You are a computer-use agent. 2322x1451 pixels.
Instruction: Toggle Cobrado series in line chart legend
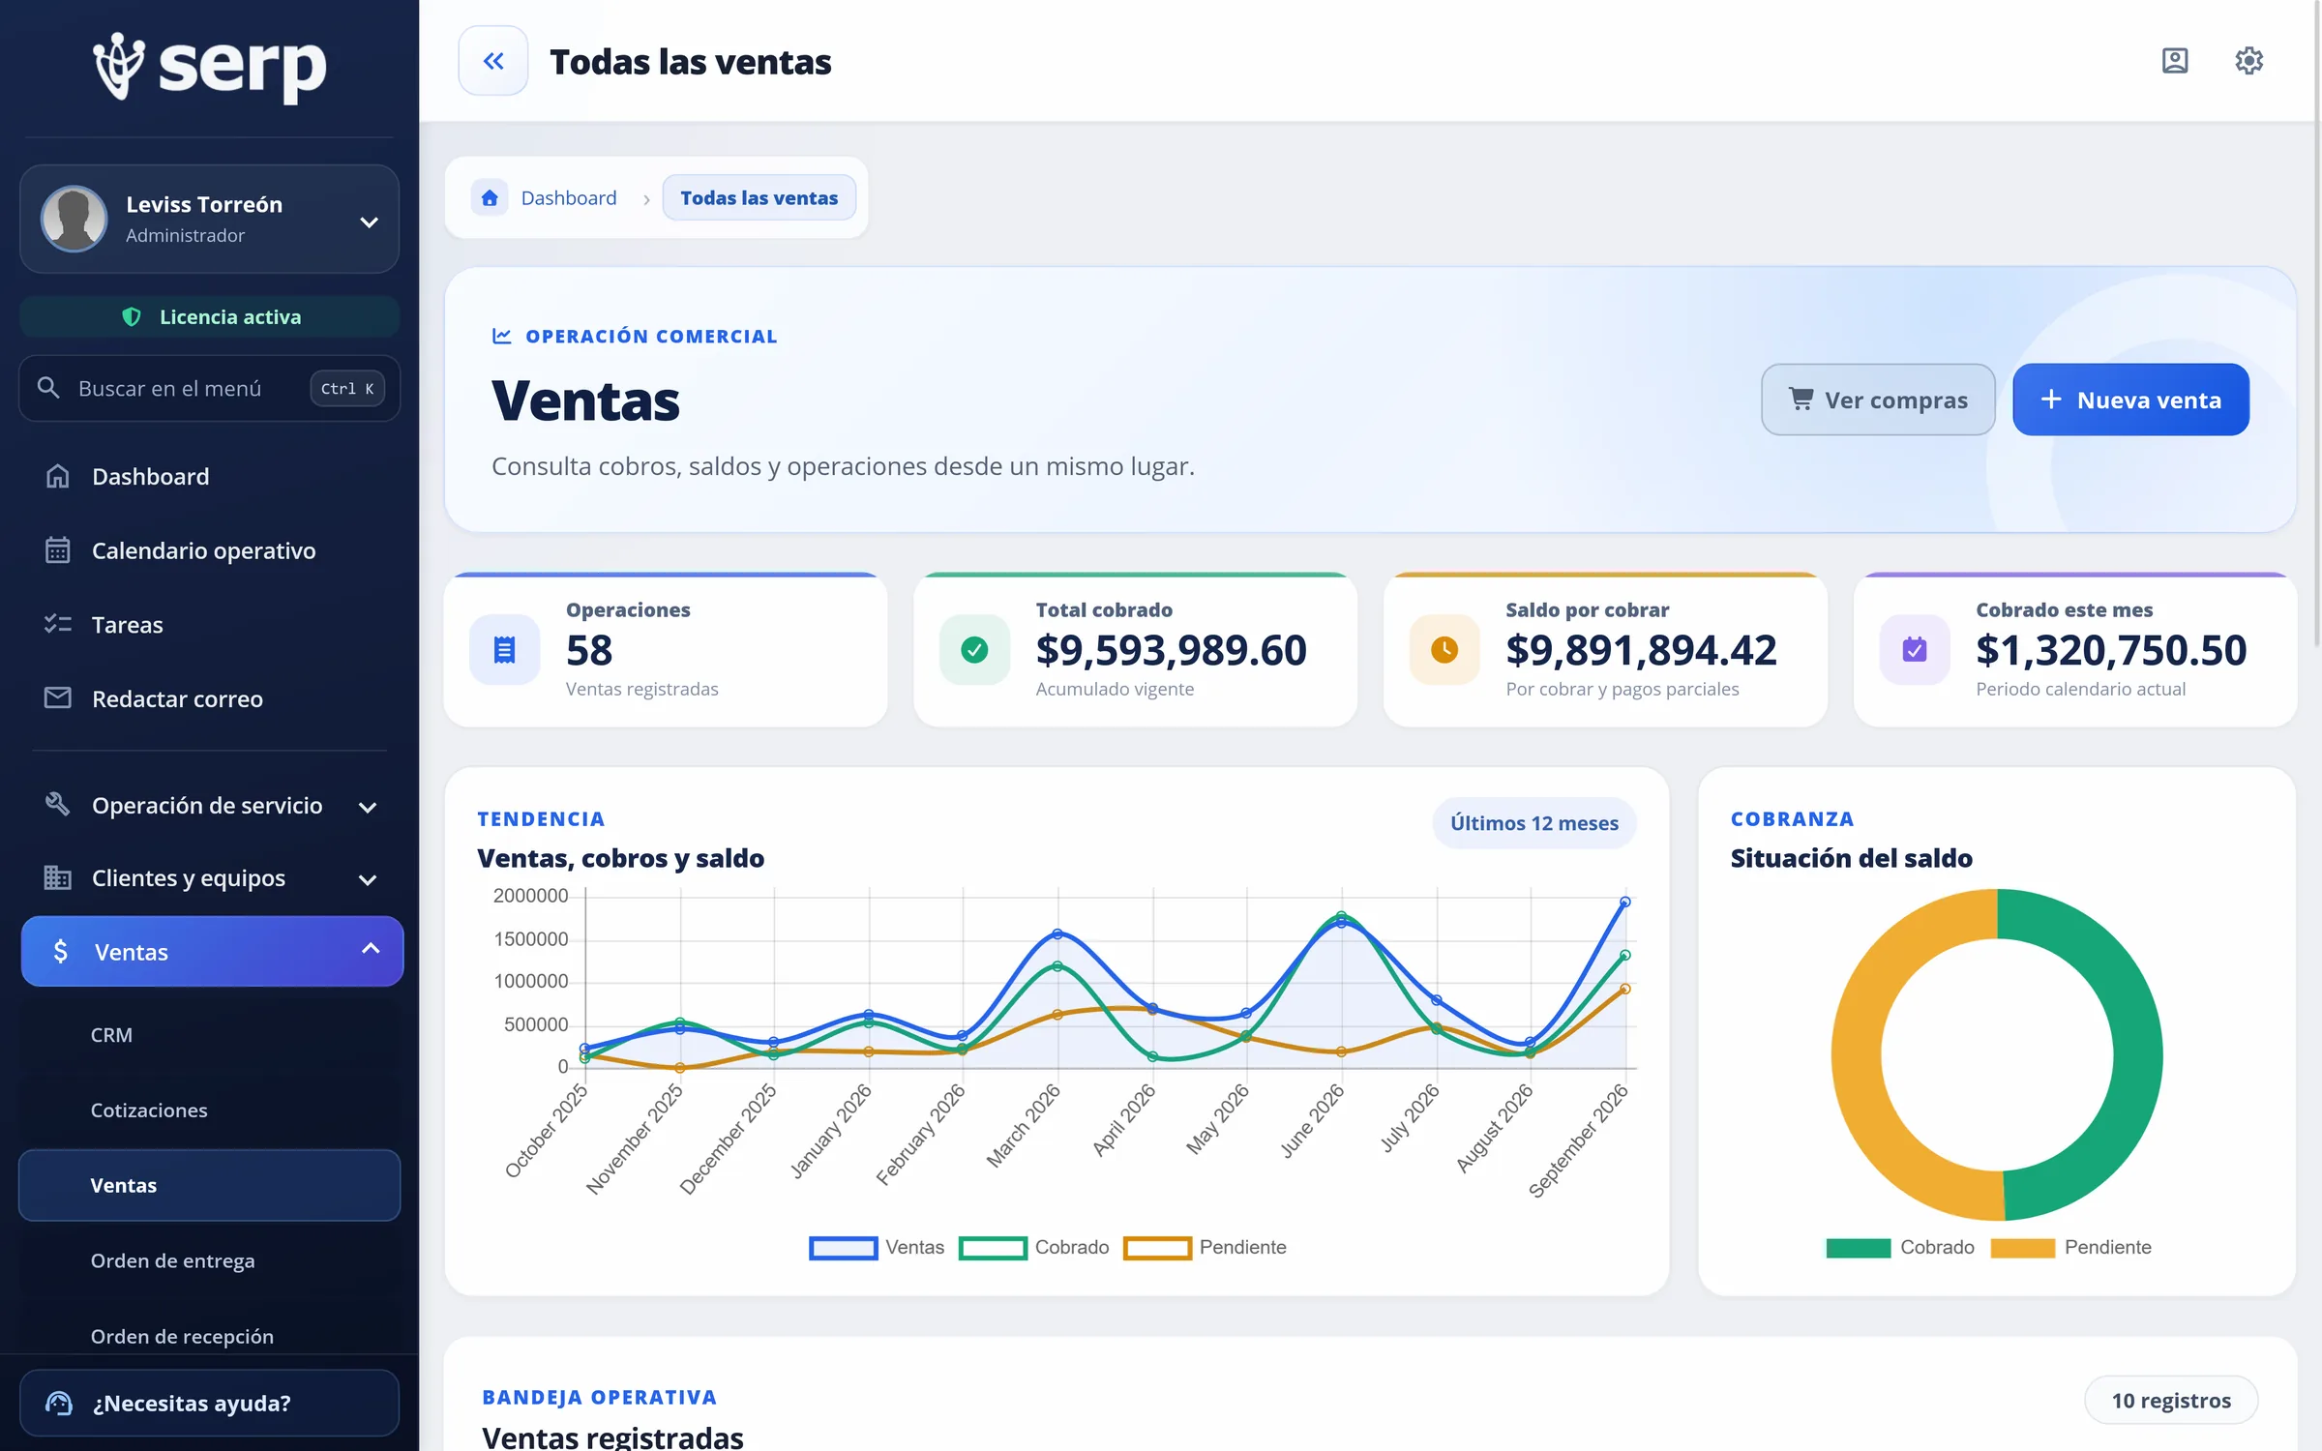[x=1033, y=1247]
